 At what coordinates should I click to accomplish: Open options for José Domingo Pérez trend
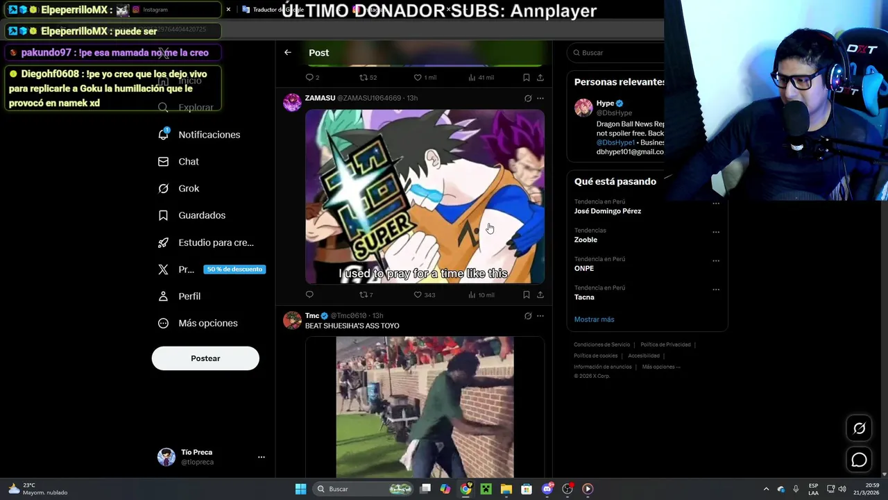pos(716,203)
